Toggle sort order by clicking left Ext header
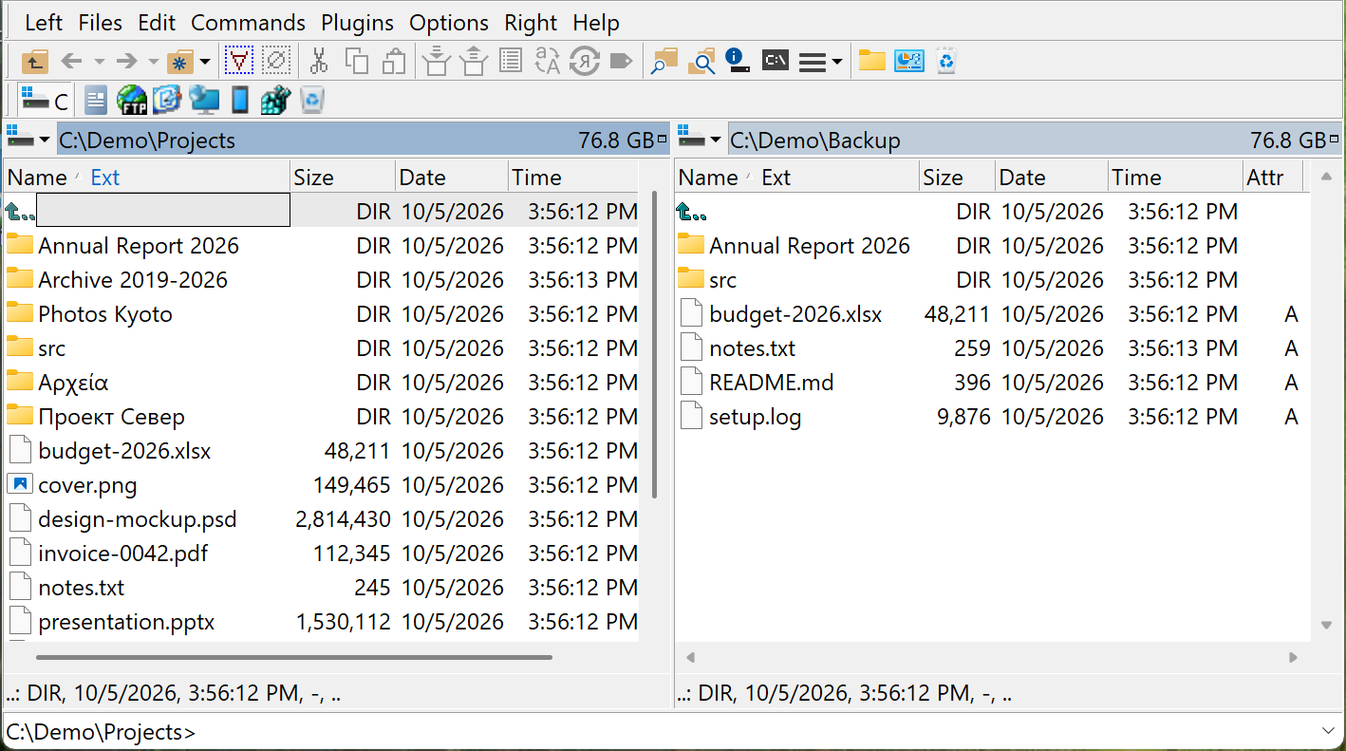The image size is (1346, 751). (105, 178)
